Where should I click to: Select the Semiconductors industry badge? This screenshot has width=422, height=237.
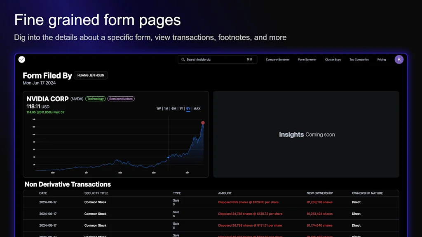(121, 99)
